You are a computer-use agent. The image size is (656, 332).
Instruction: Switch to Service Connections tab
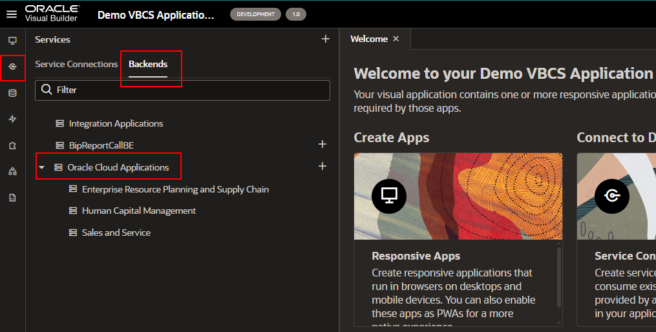pos(76,64)
